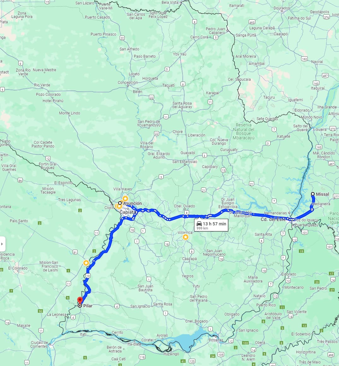
Task: Click the Pedro Juan Caballero label
Action: click(215, 31)
